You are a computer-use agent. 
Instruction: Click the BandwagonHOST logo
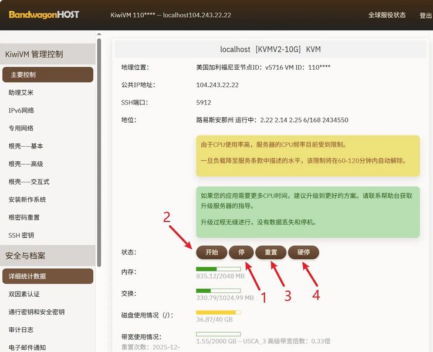43,15
